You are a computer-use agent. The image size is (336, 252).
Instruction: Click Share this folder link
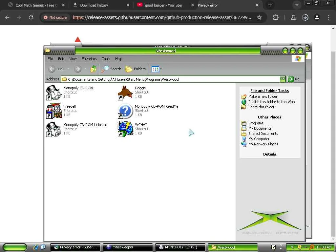coord(261,107)
